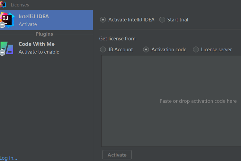
Task: Click the Activate button
Action: click(117, 155)
